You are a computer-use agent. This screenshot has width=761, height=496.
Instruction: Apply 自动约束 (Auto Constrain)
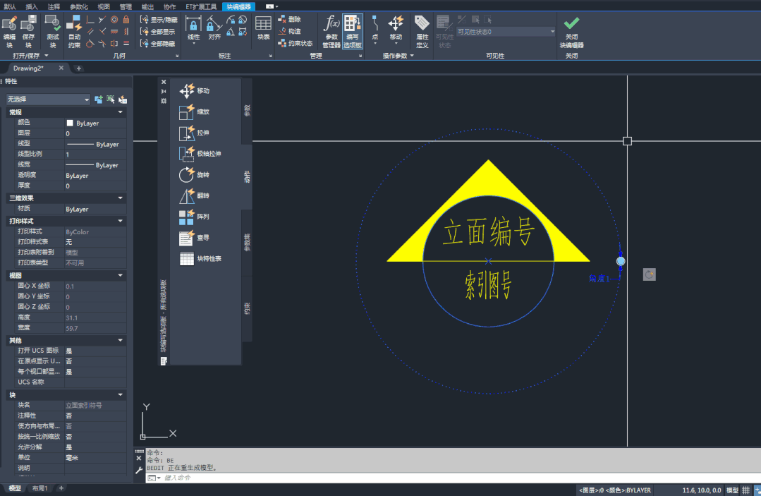pyautogui.click(x=74, y=31)
